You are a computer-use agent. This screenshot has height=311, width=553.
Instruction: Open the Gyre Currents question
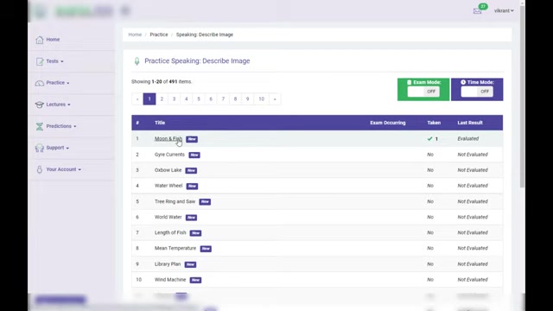(169, 155)
